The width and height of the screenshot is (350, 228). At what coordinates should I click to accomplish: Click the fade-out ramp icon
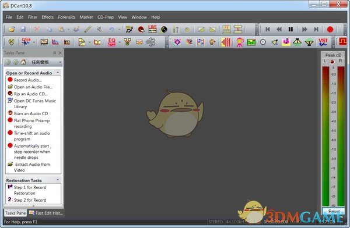pos(212,30)
